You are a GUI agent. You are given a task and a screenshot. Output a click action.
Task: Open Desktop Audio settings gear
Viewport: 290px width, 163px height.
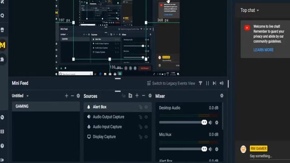pyautogui.click(x=217, y=122)
